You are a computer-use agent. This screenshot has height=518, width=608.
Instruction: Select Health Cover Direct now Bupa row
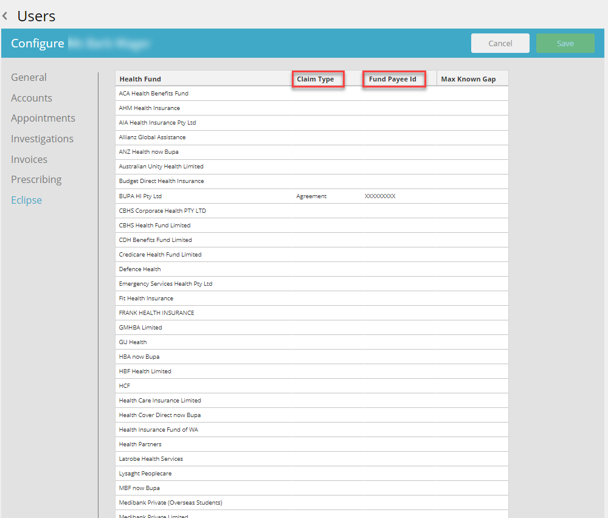[312, 415]
